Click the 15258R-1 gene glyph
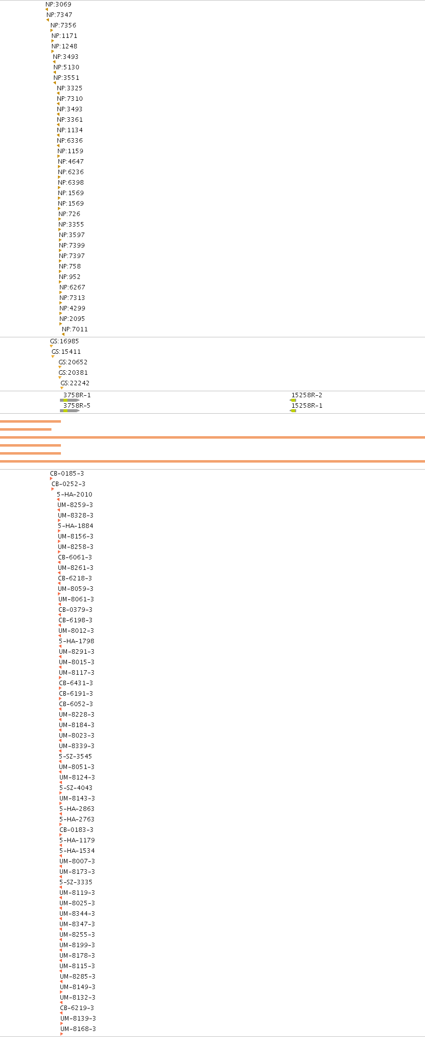 click(293, 411)
